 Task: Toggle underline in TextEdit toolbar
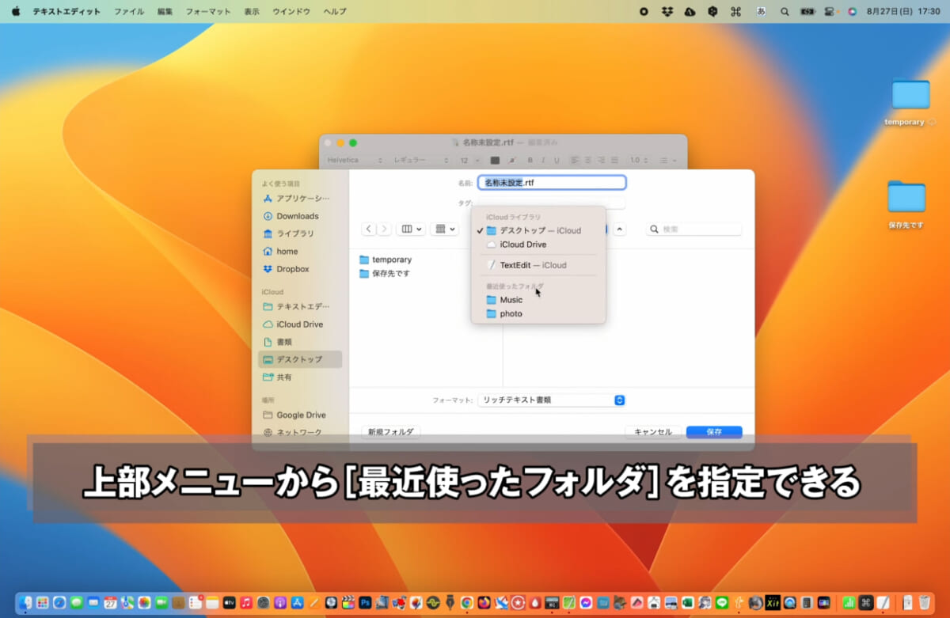557,160
